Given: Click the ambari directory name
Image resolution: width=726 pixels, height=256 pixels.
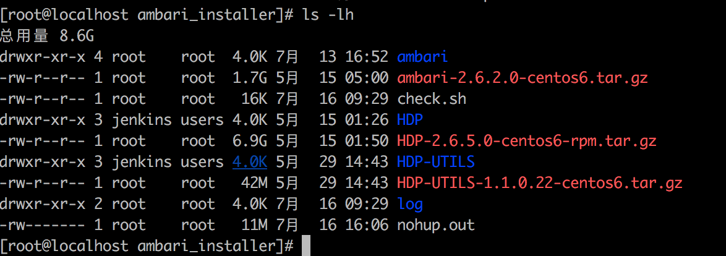Looking at the screenshot, I should click(x=422, y=57).
